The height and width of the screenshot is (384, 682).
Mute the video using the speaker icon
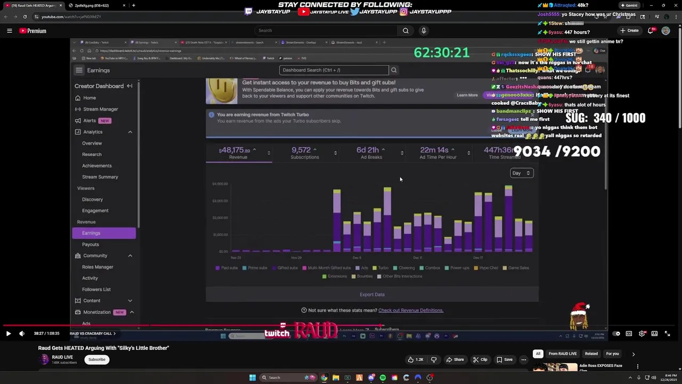22,333
